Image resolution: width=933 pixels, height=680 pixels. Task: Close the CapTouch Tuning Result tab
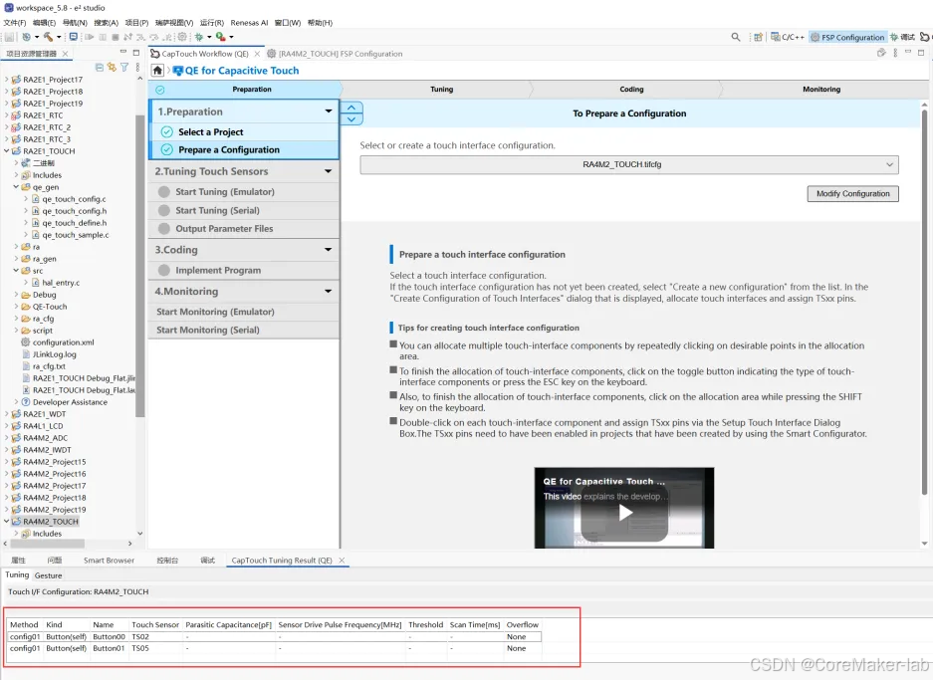point(342,561)
